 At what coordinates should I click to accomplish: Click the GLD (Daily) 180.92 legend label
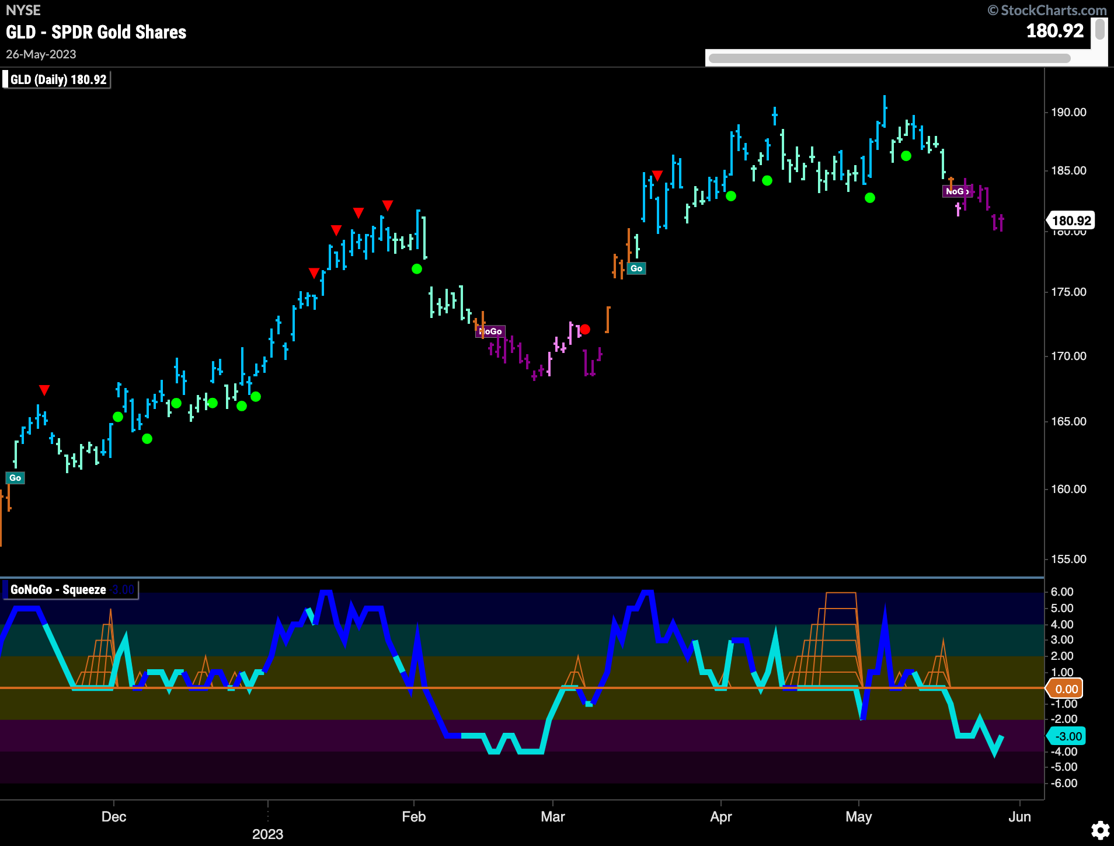(x=57, y=79)
